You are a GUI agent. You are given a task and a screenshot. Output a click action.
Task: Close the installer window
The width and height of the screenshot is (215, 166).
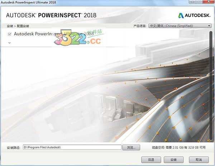209,1
